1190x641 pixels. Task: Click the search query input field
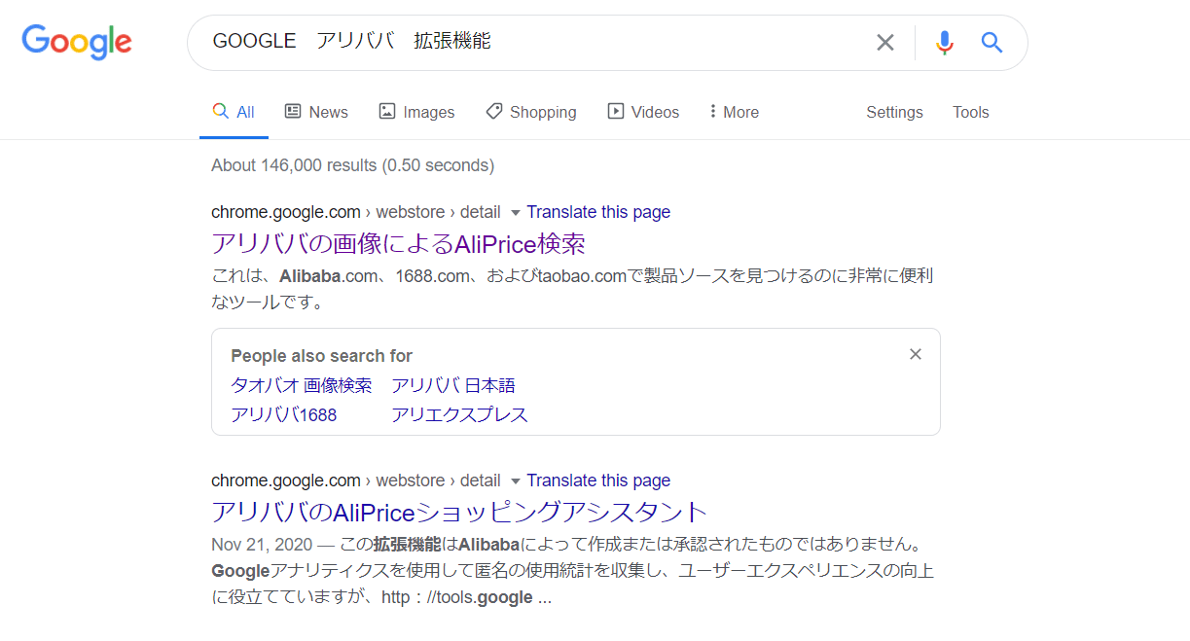[x=535, y=42]
